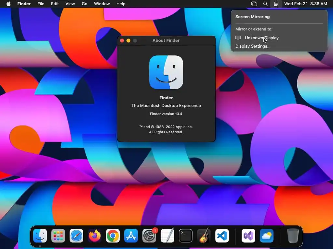Open the View menu
The width and height of the screenshot is (333, 249).
coord(70,4)
